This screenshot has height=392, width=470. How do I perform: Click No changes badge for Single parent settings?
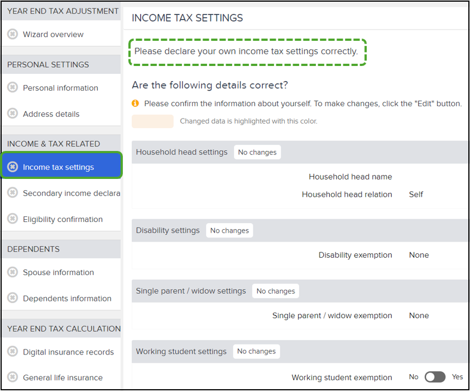click(276, 291)
